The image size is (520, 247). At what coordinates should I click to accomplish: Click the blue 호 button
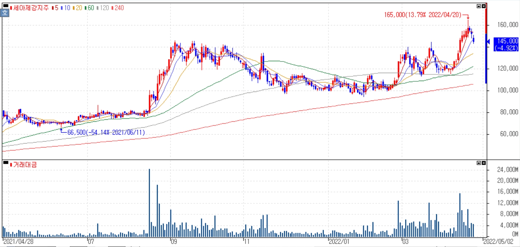pos(5,13)
